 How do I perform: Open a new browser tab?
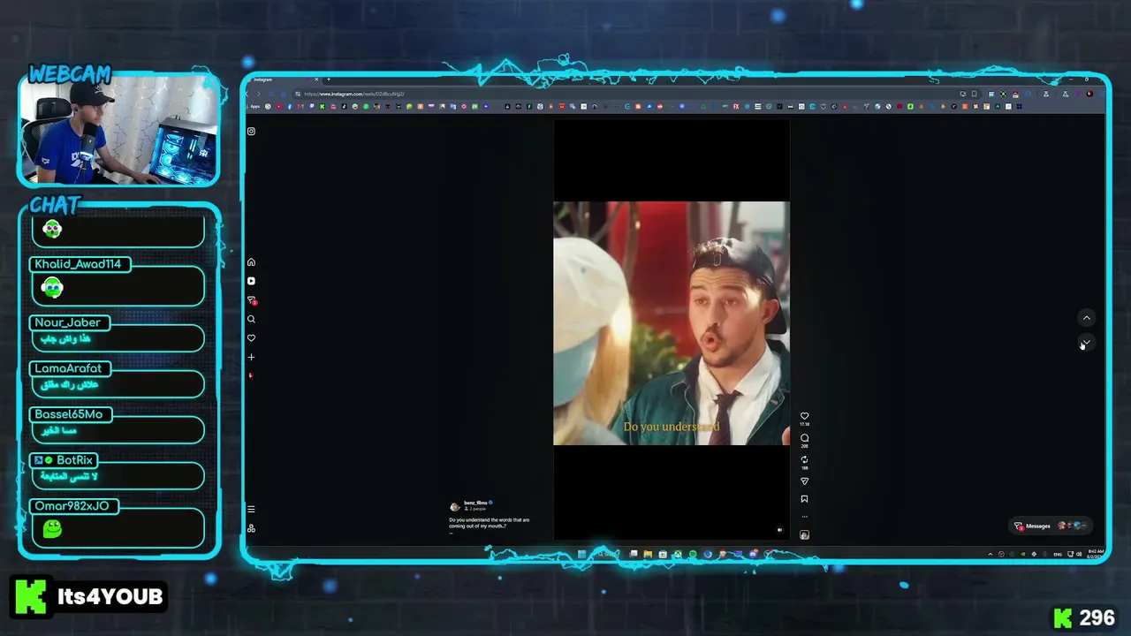tap(329, 80)
